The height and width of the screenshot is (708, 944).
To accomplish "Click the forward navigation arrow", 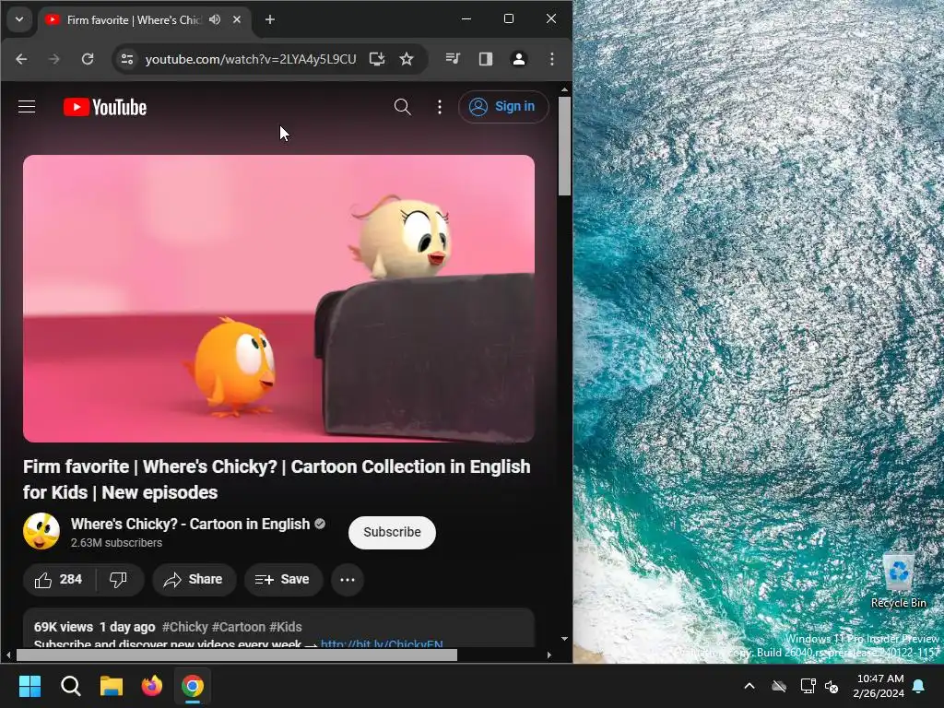I will (x=54, y=59).
